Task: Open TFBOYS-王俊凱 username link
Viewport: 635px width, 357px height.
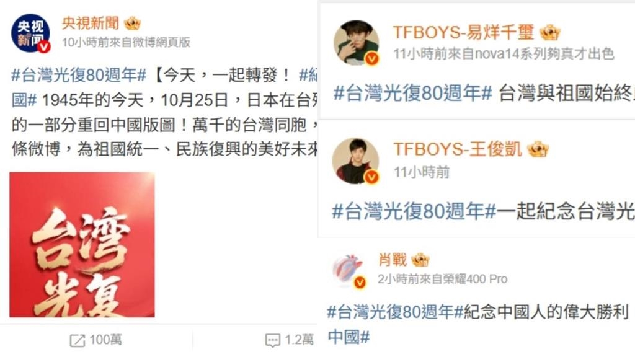Action: [x=458, y=149]
